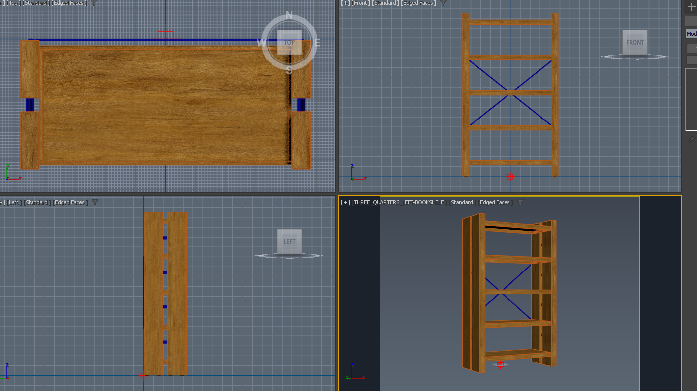Open the Standard shading menu in Left viewport
The height and width of the screenshot is (391, 697).
[x=36, y=202]
